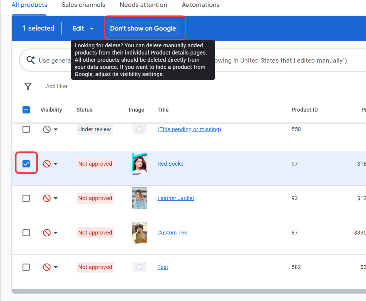
Task: Click the Test product not-visible status icon
Action: 47,267
